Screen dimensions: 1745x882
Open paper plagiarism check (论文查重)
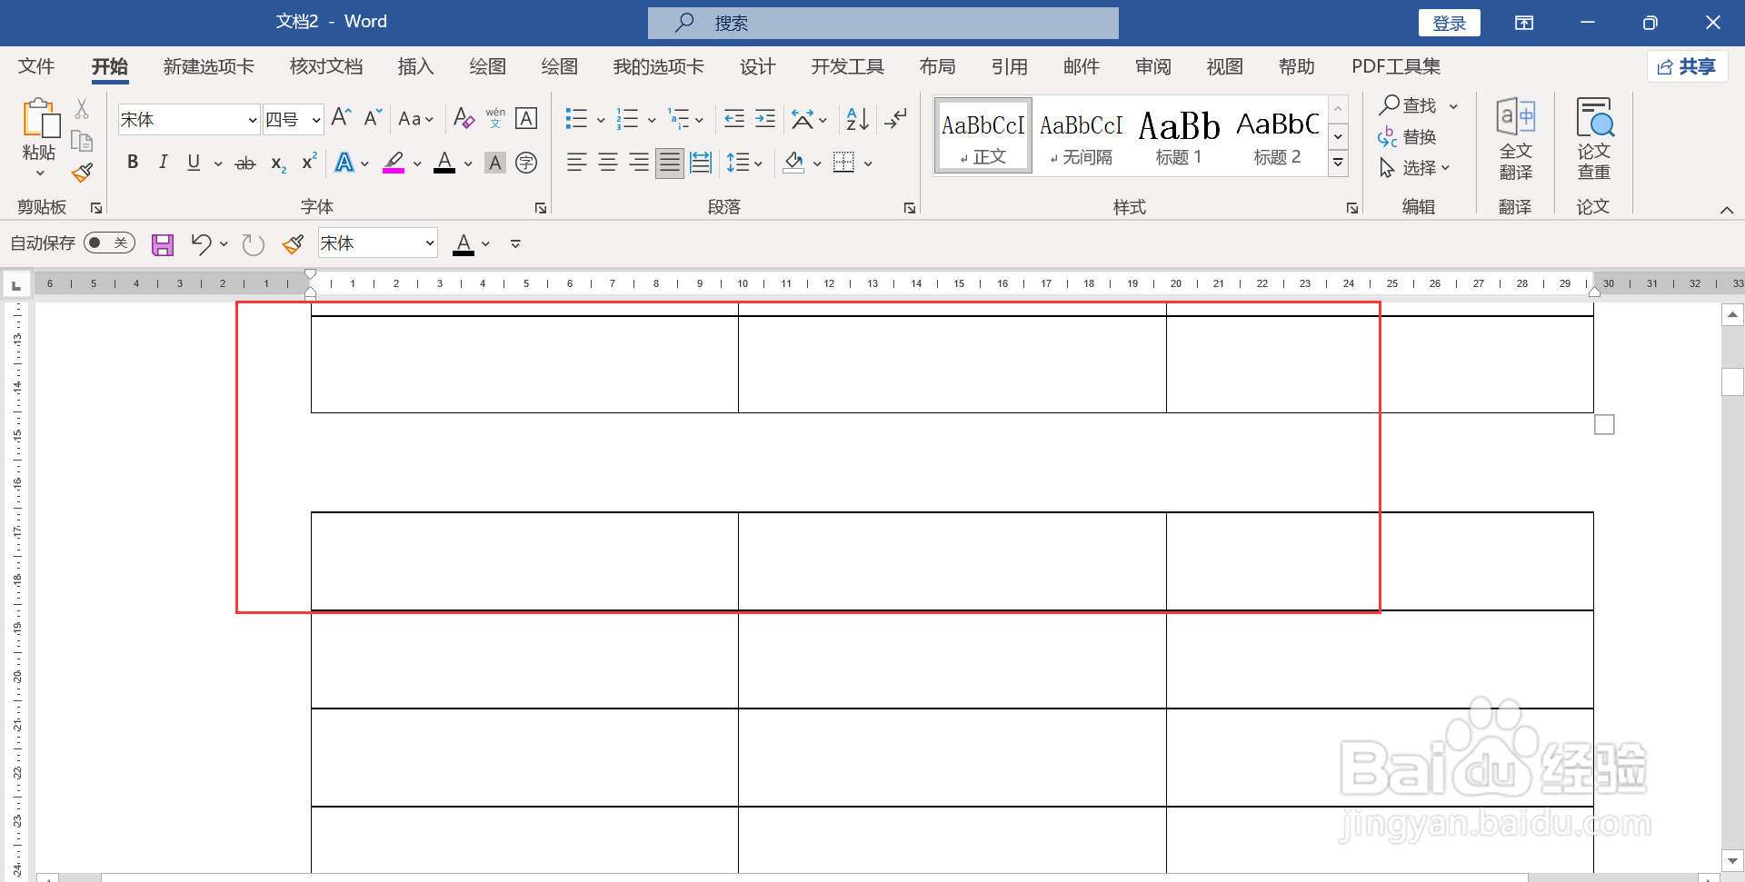[1594, 139]
